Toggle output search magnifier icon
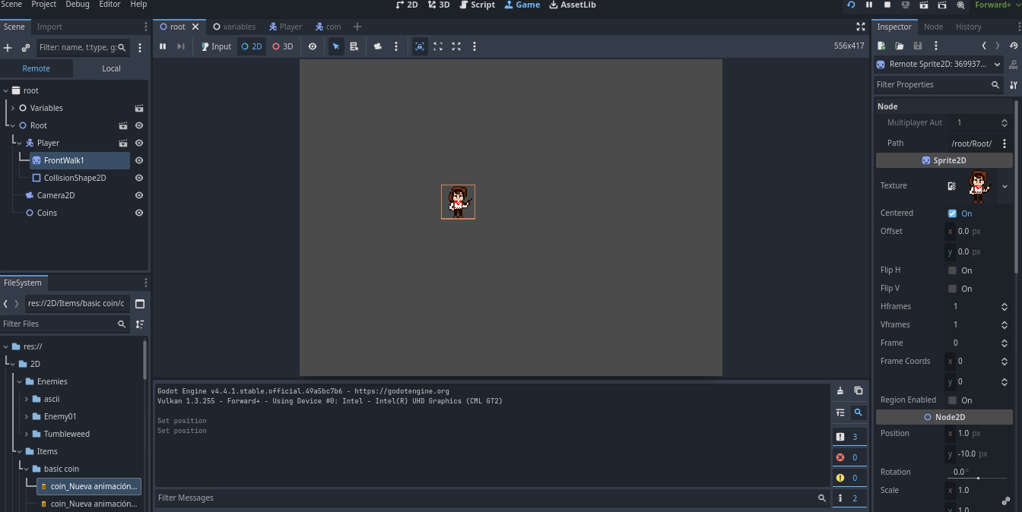This screenshot has width=1022, height=512. (x=859, y=412)
